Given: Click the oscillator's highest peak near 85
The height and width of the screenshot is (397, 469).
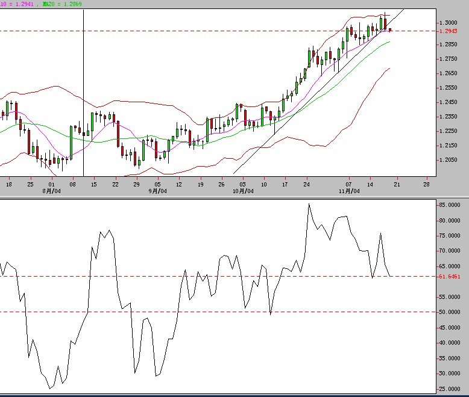Looking at the screenshot, I should (309, 204).
